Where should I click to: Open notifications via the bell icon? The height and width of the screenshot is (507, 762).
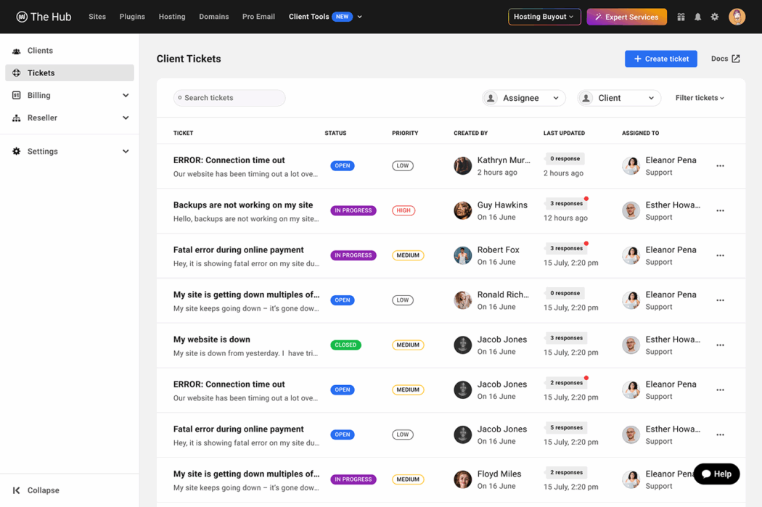[697, 16]
